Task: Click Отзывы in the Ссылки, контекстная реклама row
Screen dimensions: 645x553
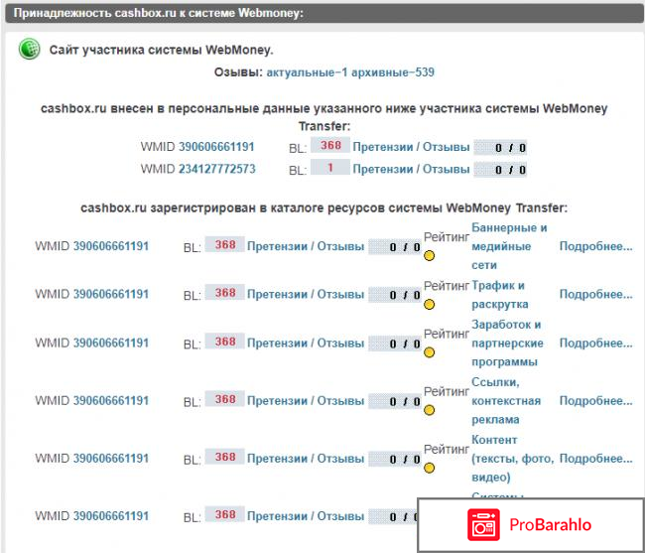Action: 341,401
